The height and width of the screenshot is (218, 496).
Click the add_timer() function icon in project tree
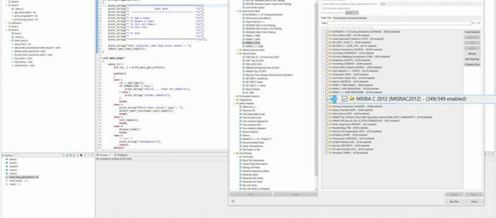tap(13, 44)
